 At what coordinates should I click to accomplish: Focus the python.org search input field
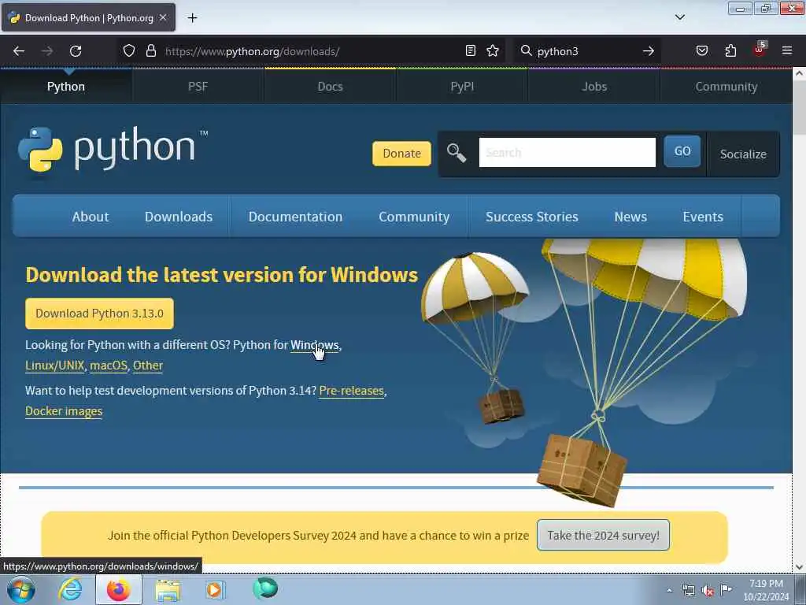click(567, 152)
